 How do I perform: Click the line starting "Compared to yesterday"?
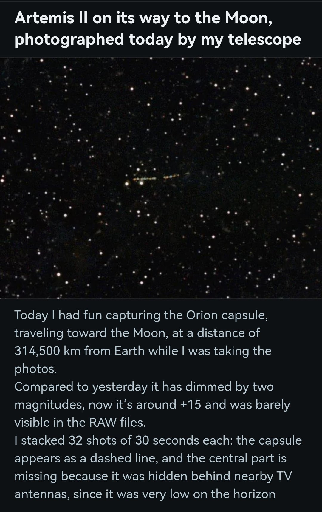coord(144,387)
